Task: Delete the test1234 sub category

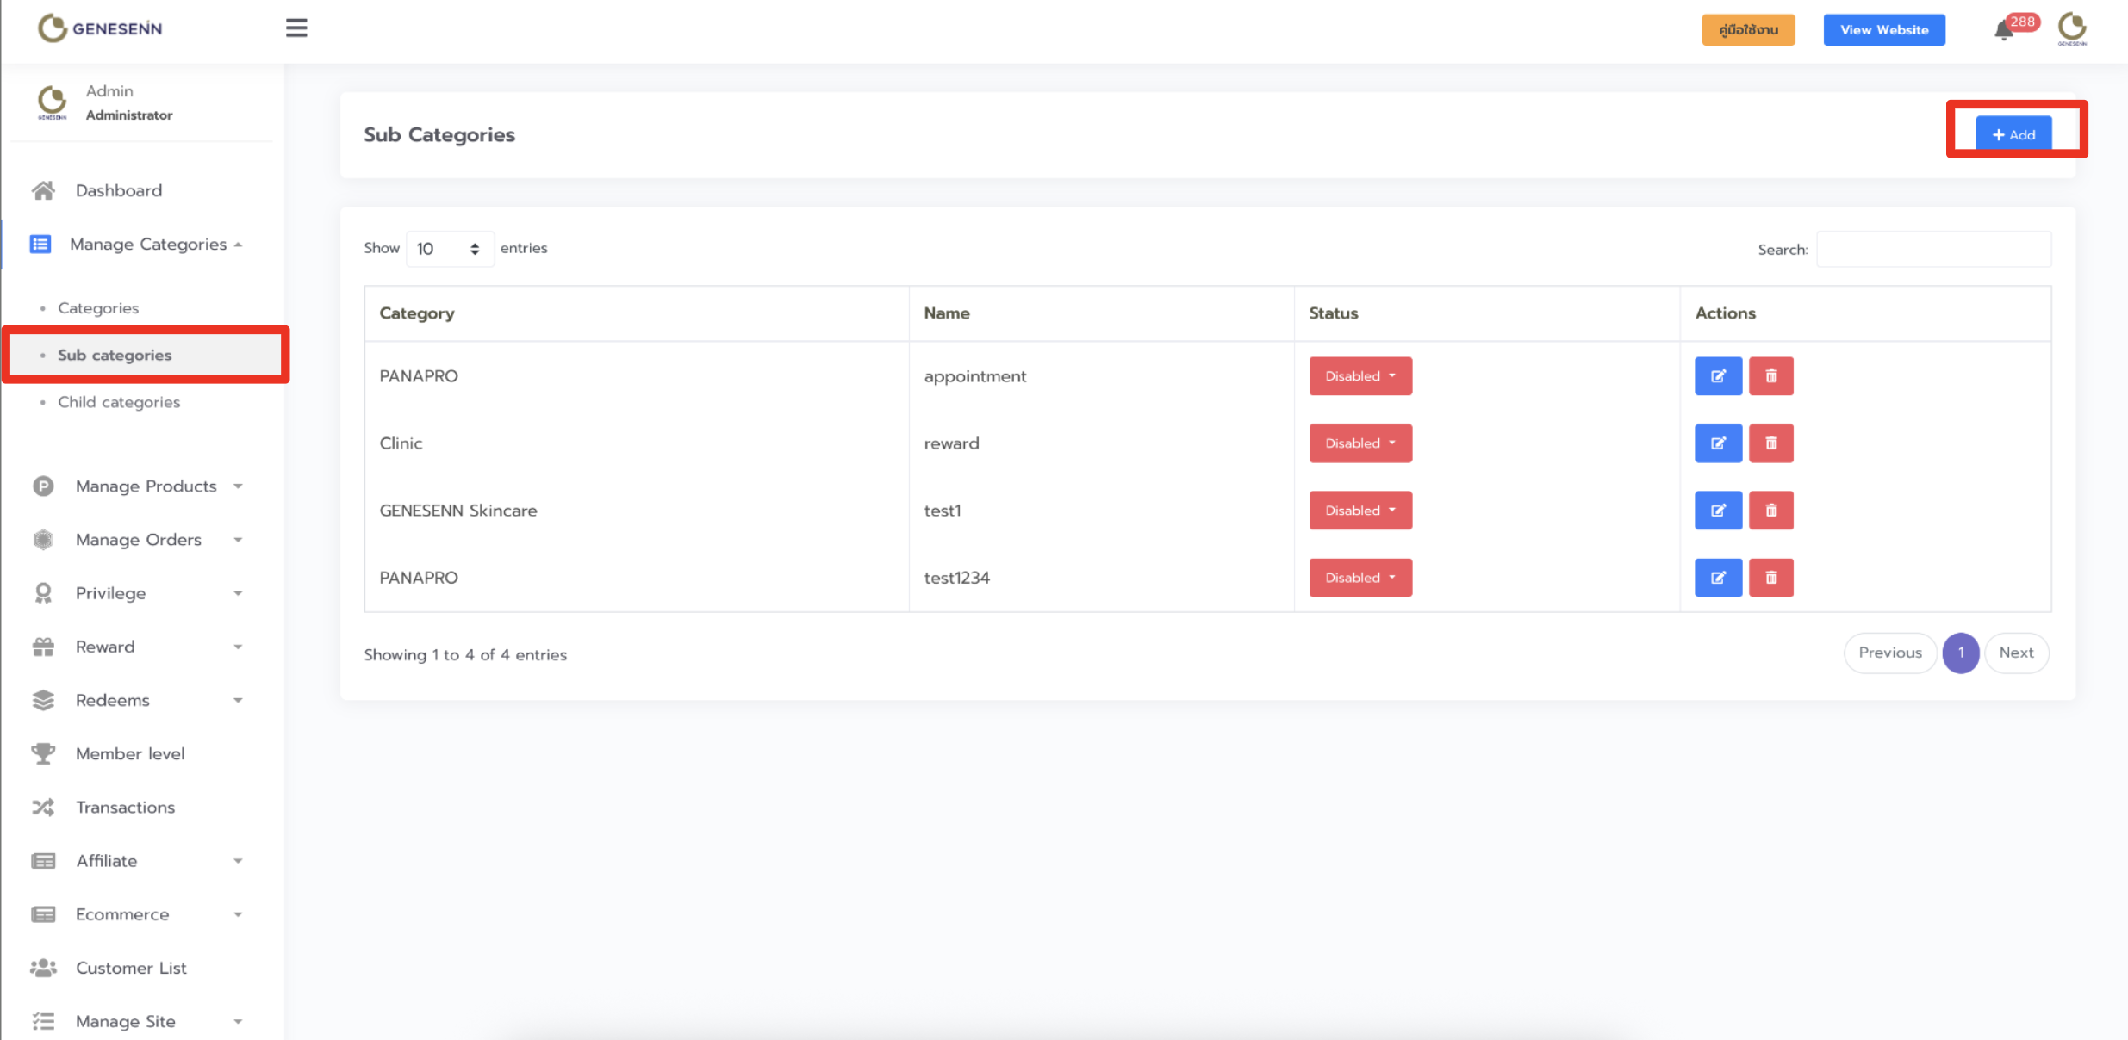Action: tap(1770, 578)
